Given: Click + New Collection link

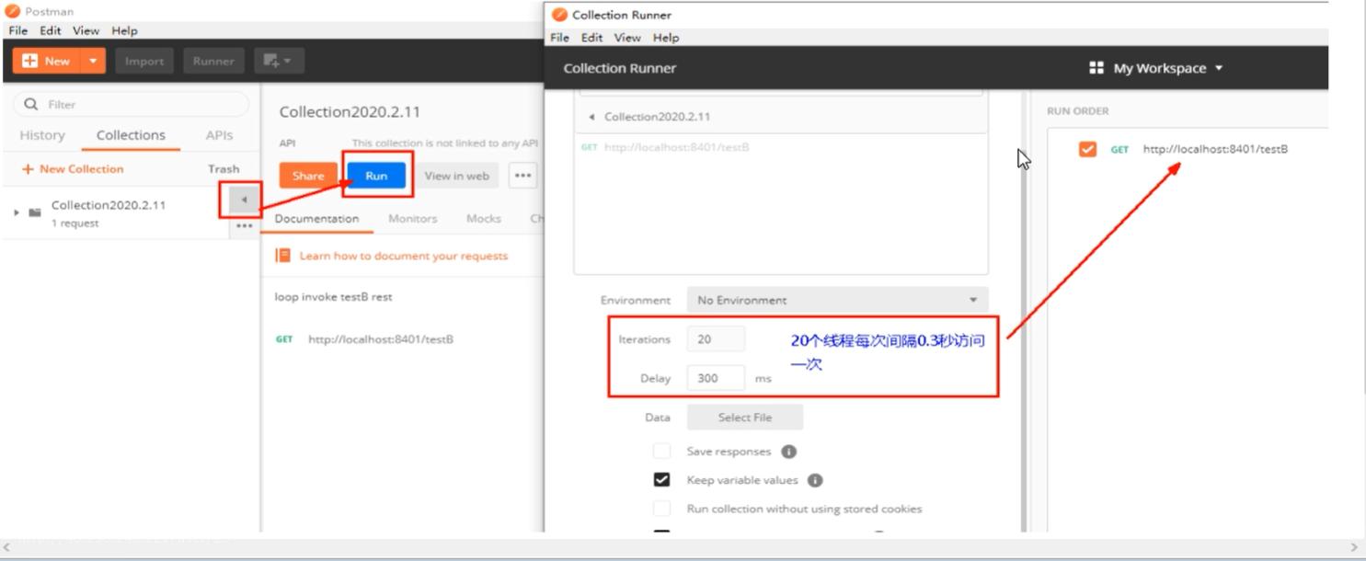Looking at the screenshot, I should (x=72, y=169).
